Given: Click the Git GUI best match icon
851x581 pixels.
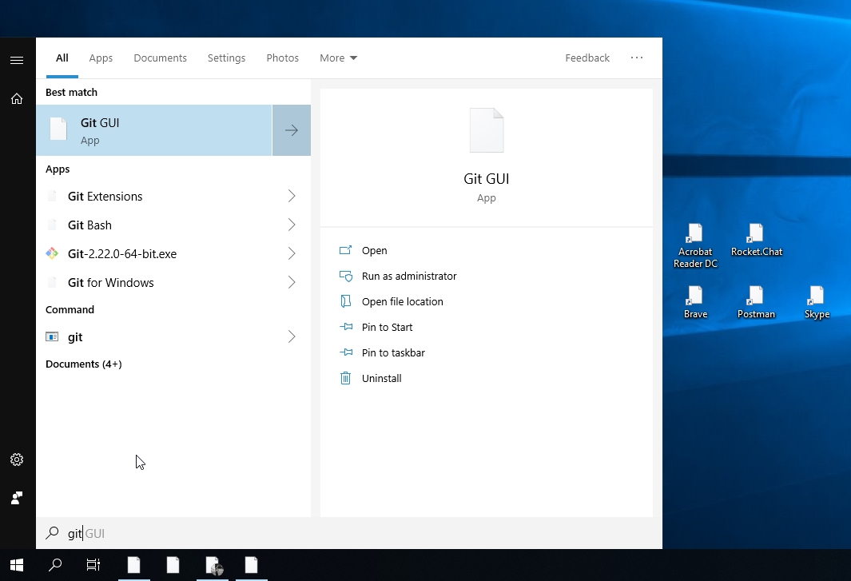Looking at the screenshot, I should (x=58, y=129).
